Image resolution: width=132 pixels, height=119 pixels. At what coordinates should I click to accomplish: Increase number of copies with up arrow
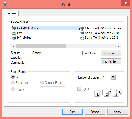[113, 76]
